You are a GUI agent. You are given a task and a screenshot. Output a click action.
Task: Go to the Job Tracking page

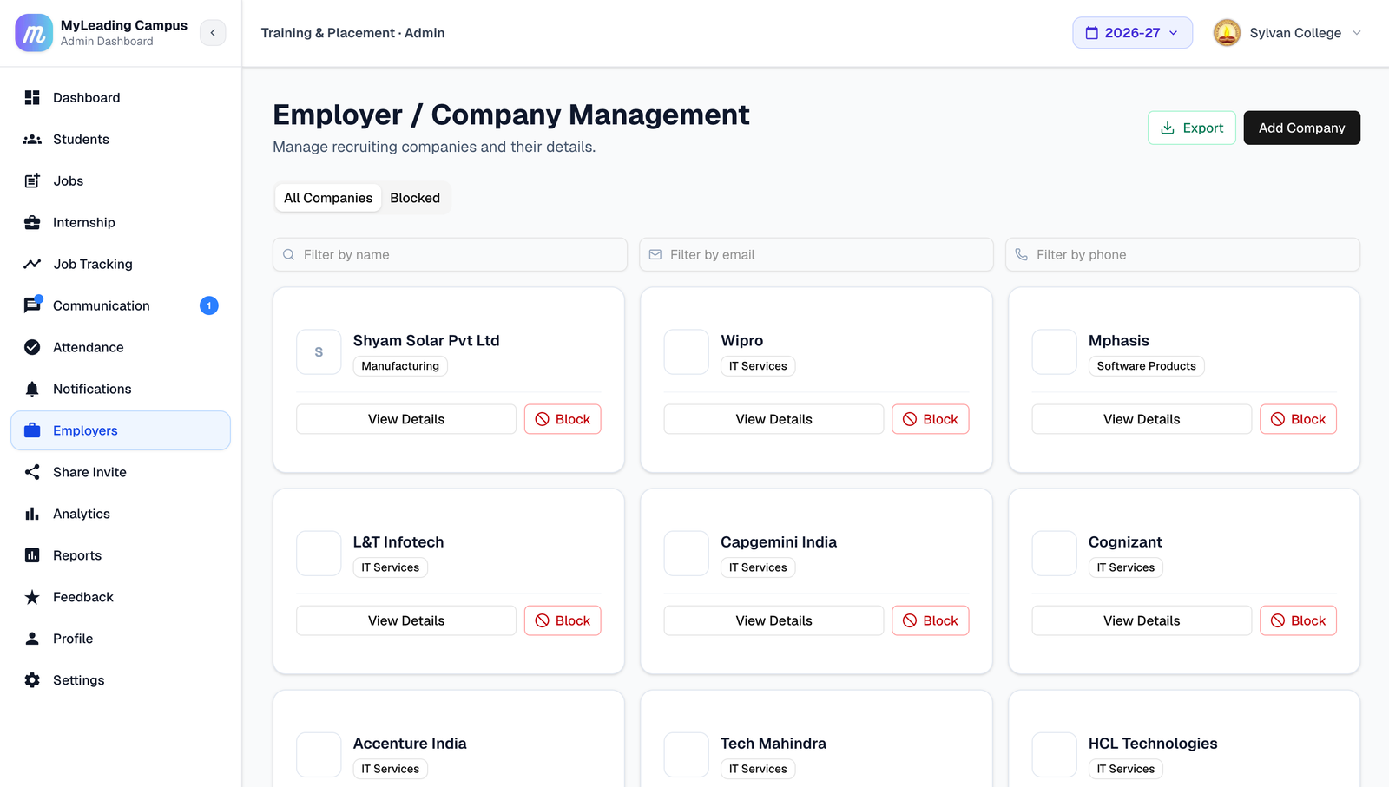(x=121, y=264)
